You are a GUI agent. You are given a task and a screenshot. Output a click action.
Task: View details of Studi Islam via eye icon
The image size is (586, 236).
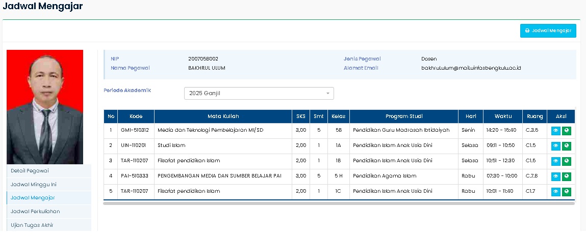point(556,146)
